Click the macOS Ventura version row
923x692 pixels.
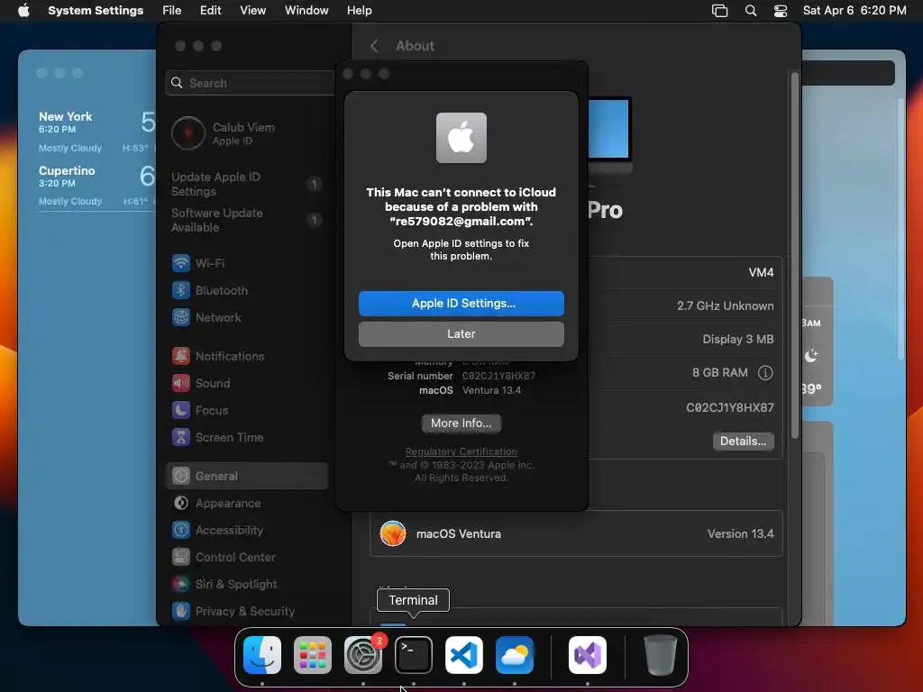(x=576, y=533)
